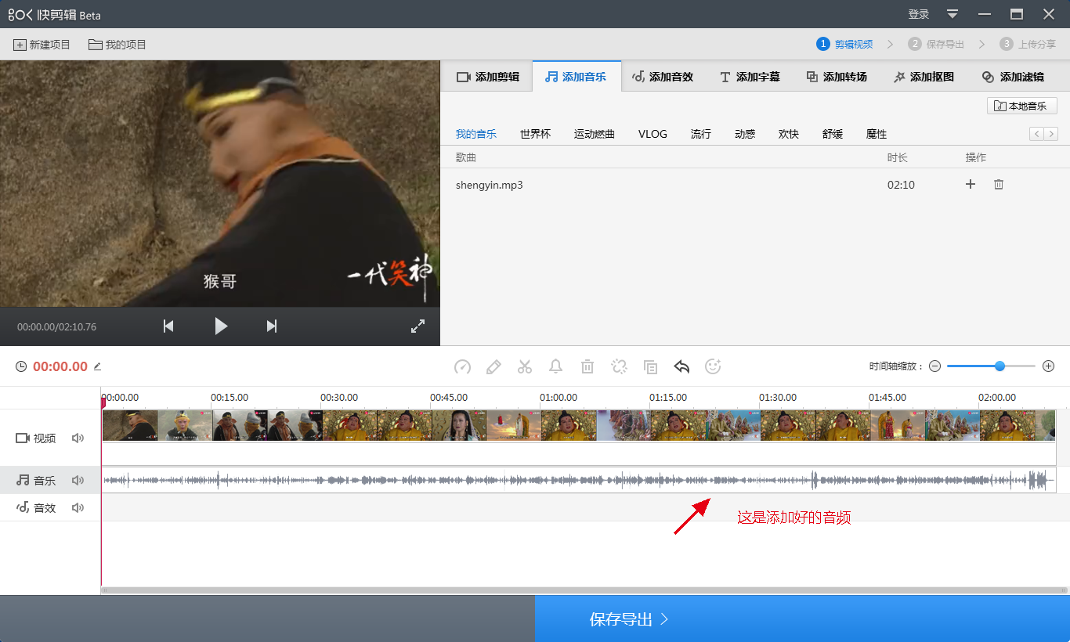Switch to the Add Subtitles tab
The height and width of the screenshot is (642, 1070).
750,77
